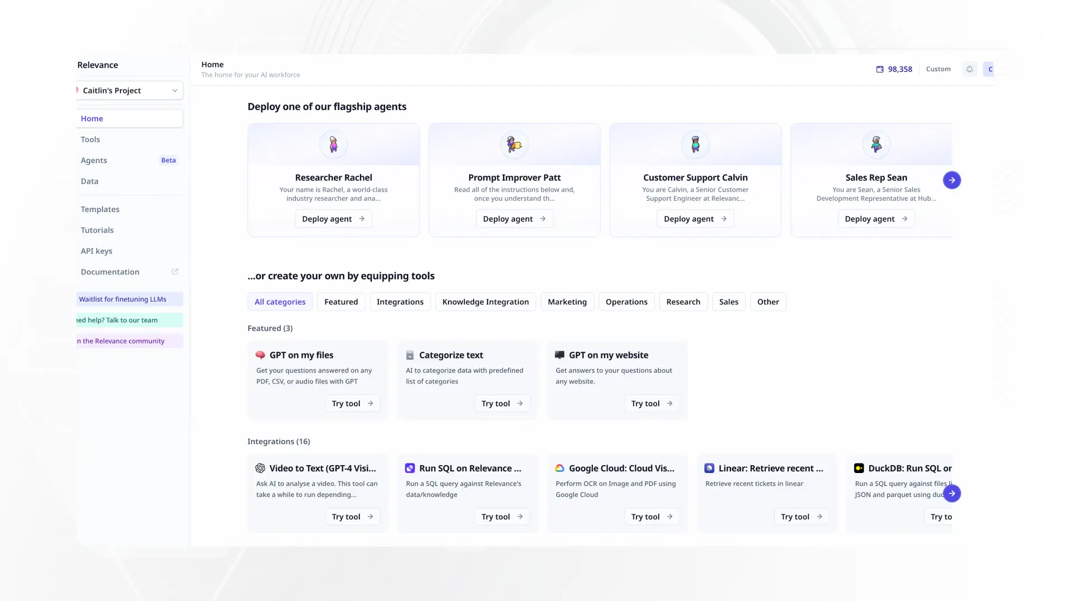Screen dimensions: 1070x601
Task: Click the DuckDB tool icon
Action: [x=859, y=469]
